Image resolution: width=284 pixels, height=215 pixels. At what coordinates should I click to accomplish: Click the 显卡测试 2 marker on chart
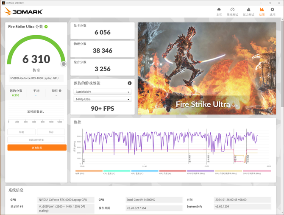point(209,158)
